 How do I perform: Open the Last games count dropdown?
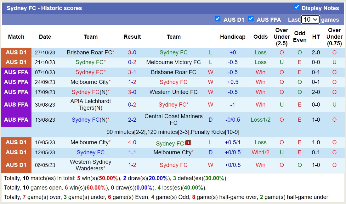click(310, 19)
